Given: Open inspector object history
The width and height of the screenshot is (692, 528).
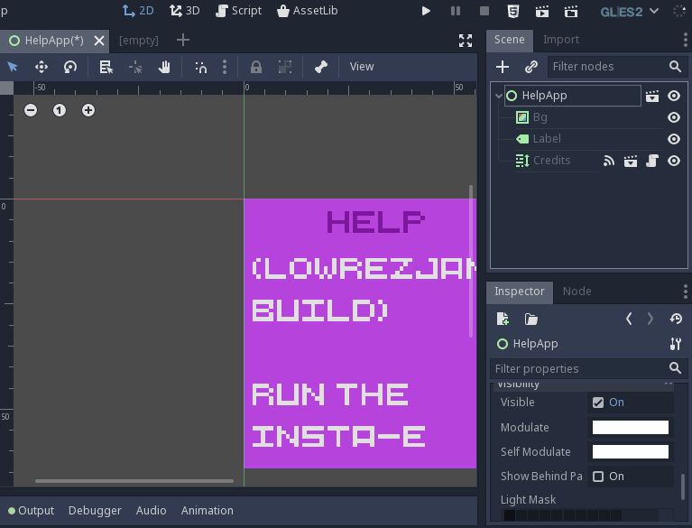Looking at the screenshot, I should coord(676,319).
